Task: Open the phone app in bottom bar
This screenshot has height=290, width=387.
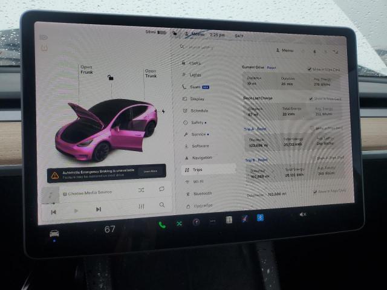Action: 162,225
